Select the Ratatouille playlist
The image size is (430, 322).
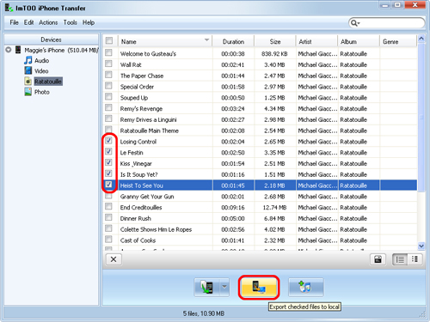point(48,82)
